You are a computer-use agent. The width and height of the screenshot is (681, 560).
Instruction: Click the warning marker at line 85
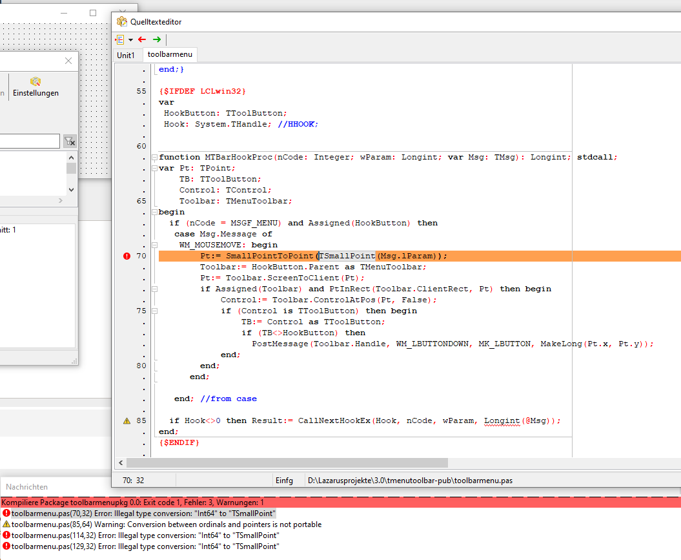tap(127, 420)
